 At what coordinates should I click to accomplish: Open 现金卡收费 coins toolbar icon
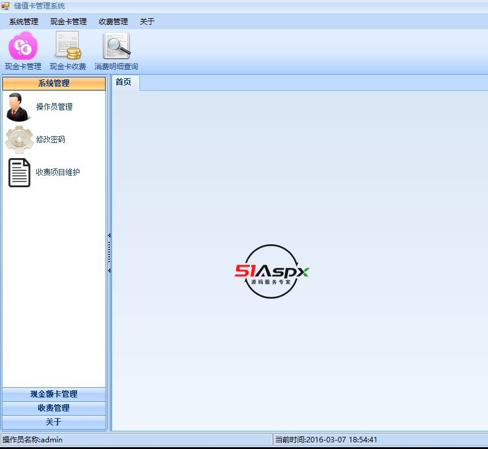tap(68, 45)
